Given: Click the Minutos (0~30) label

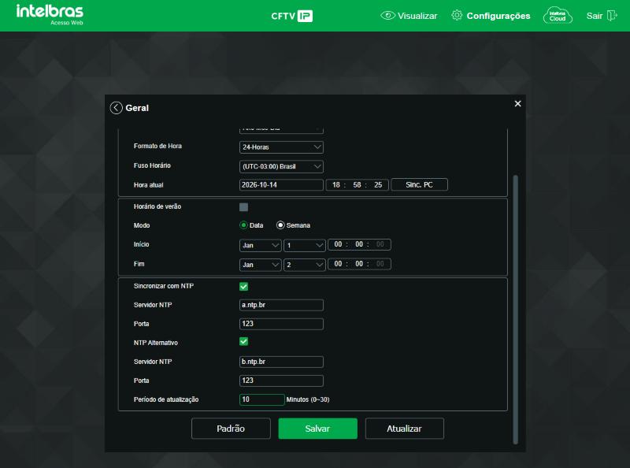Looking at the screenshot, I should 308,399.
